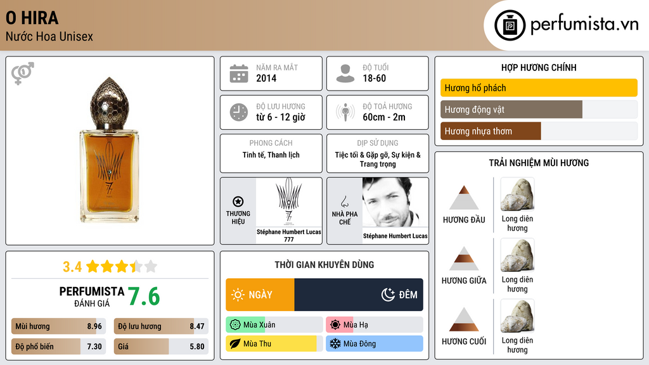This screenshot has width=649, height=365.
Task: Click Long diên hương label under Hương cuối
Action: pos(517,345)
